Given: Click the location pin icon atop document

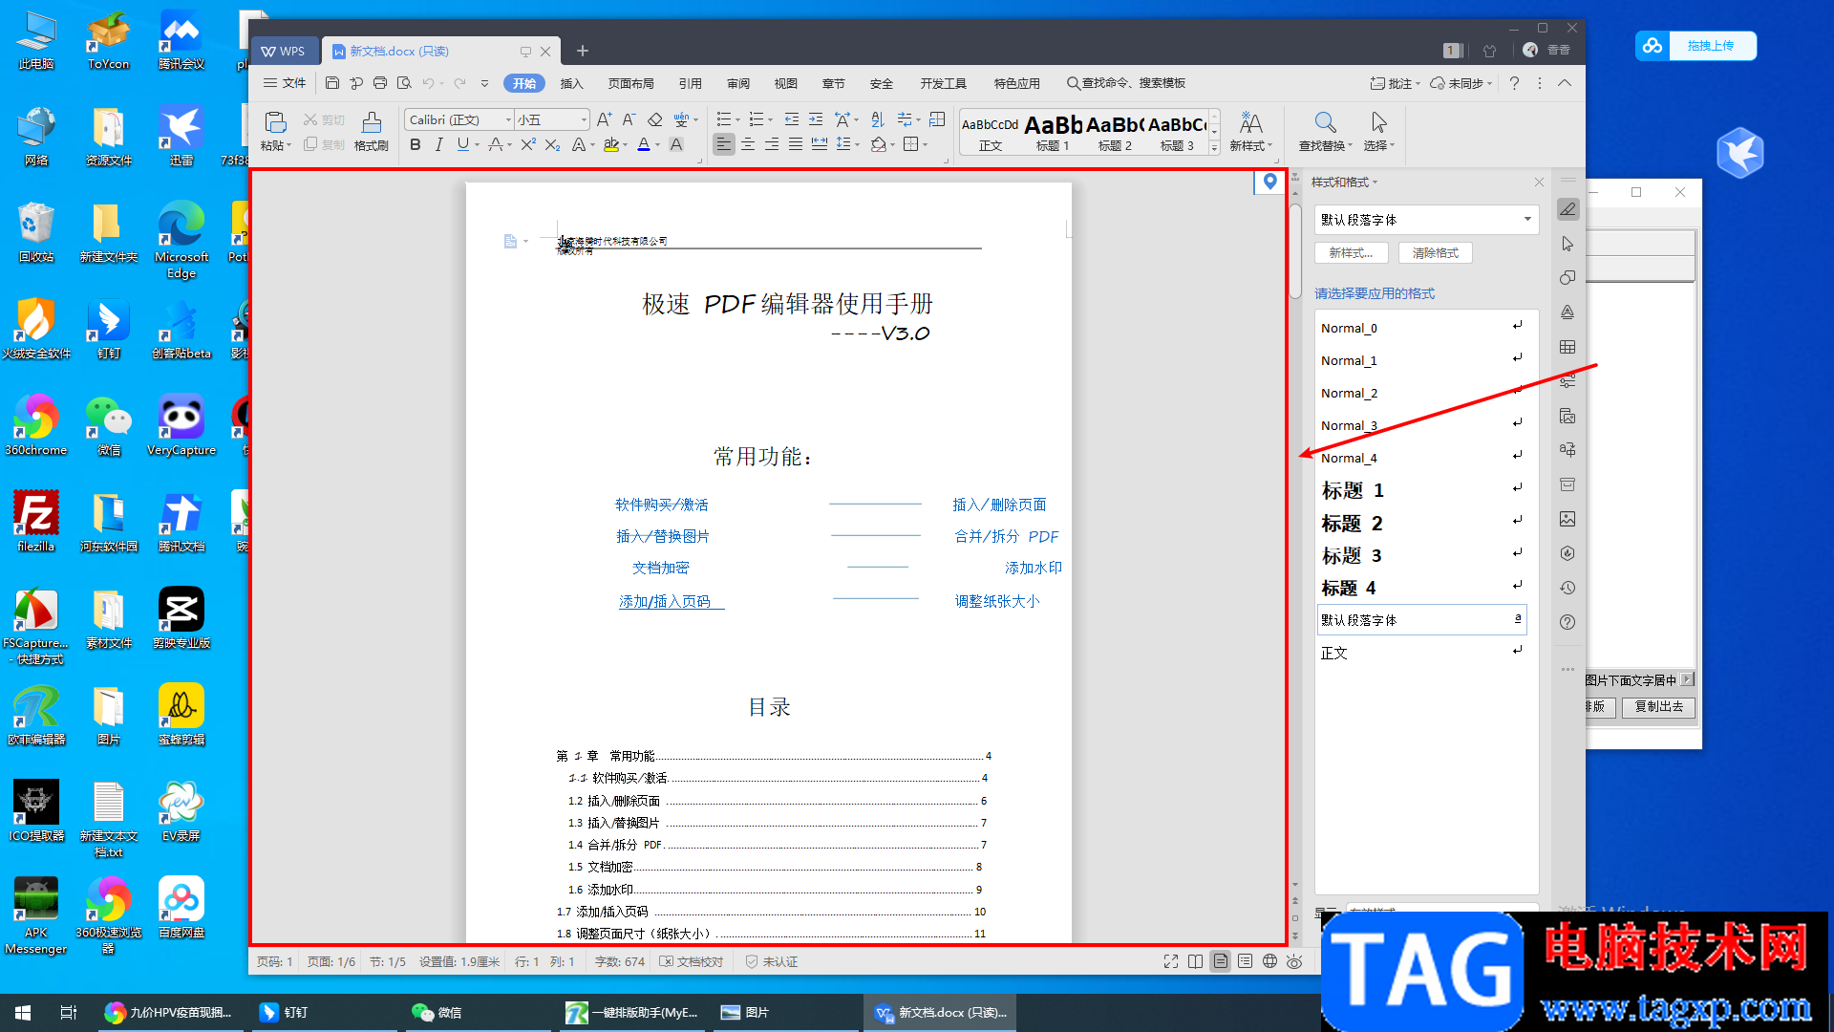Looking at the screenshot, I should 1269,182.
